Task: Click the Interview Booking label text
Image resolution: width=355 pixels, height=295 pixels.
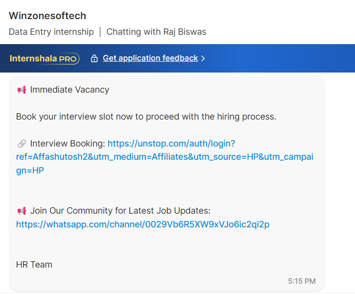Action: (68, 144)
